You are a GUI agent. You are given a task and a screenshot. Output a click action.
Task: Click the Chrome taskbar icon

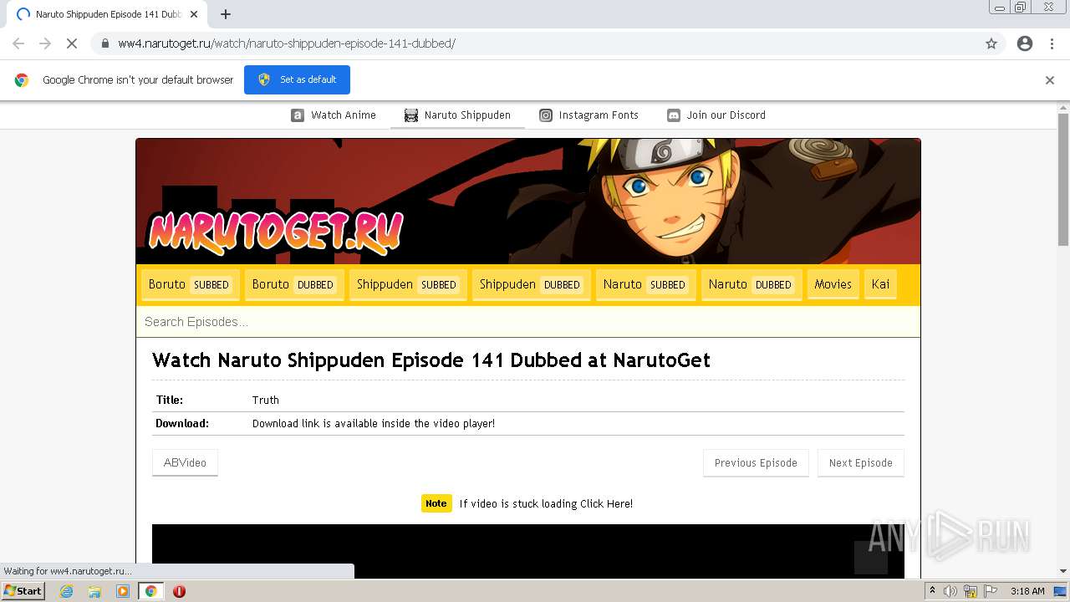coord(150,591)
